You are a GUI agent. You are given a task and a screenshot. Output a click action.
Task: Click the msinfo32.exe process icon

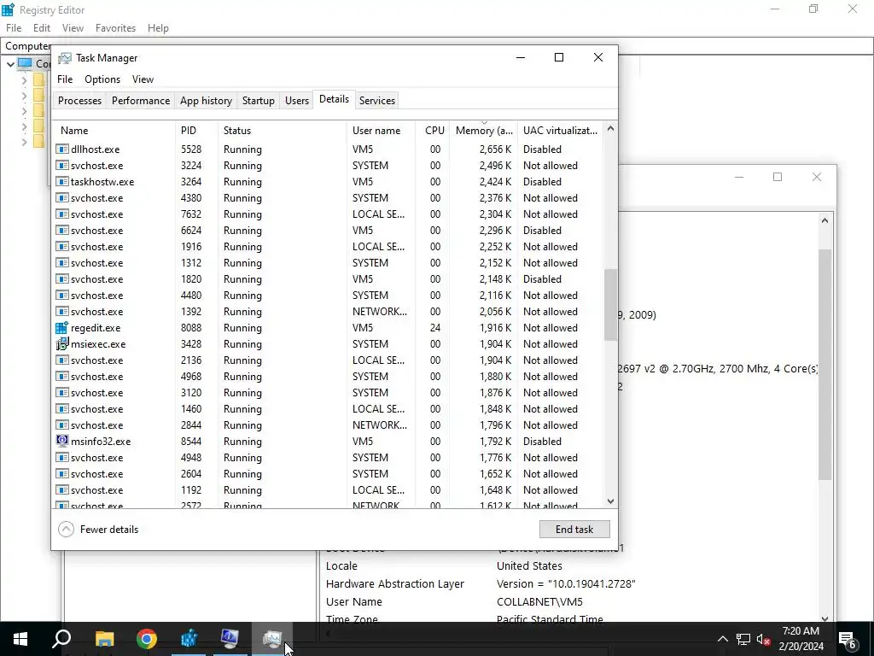click(61, 441)
